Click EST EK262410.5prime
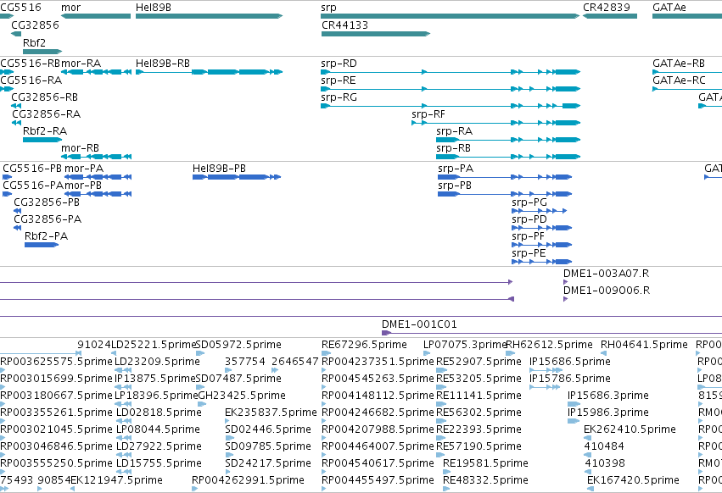This screenshot has width=722, height=493. click(630, 429)
